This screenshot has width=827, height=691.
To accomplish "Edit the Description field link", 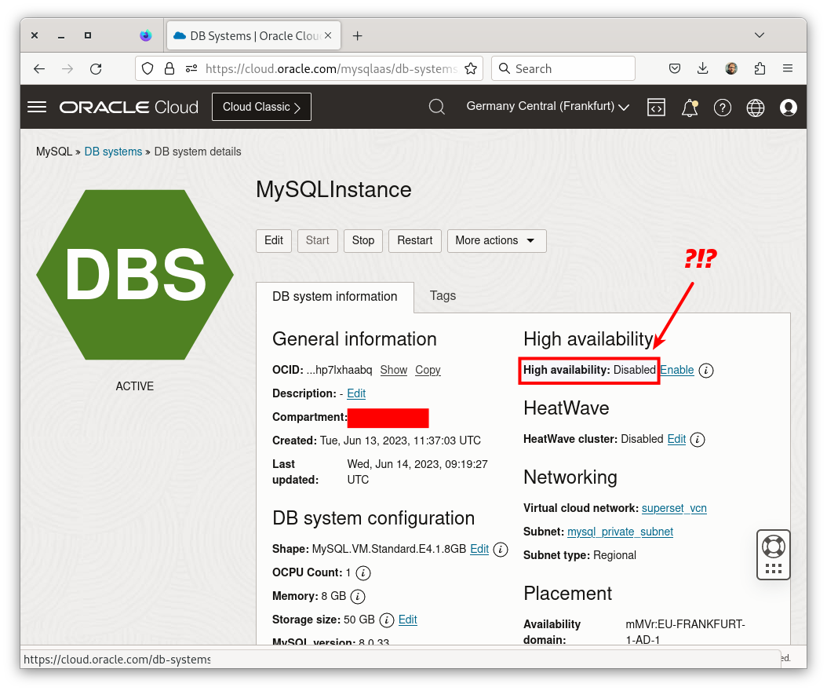I will pos(356,394).
